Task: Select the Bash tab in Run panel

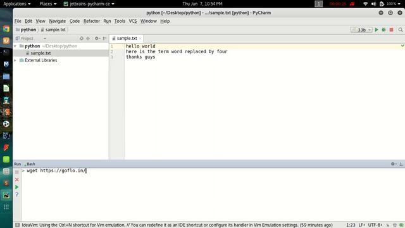Action: coord(30,164)
